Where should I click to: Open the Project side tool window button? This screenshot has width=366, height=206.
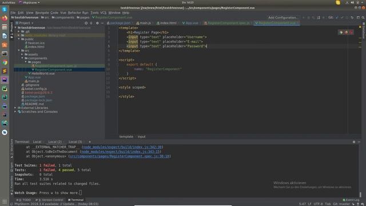tap(11, 30)
